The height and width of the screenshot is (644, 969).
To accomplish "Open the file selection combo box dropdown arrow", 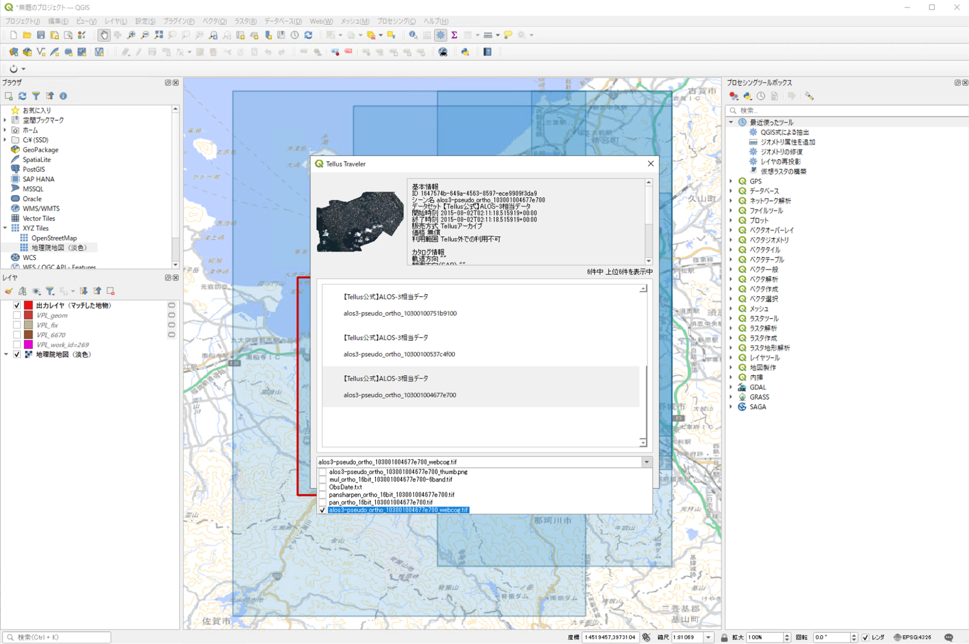I will pos(647,462).
